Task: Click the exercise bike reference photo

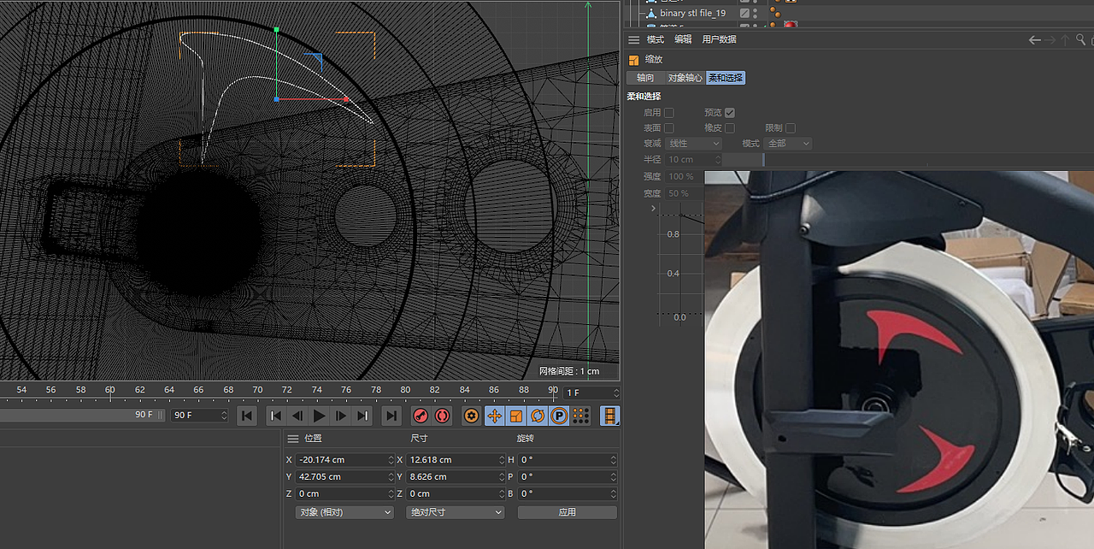Action: pyautogui.click(x=899, y=359)
